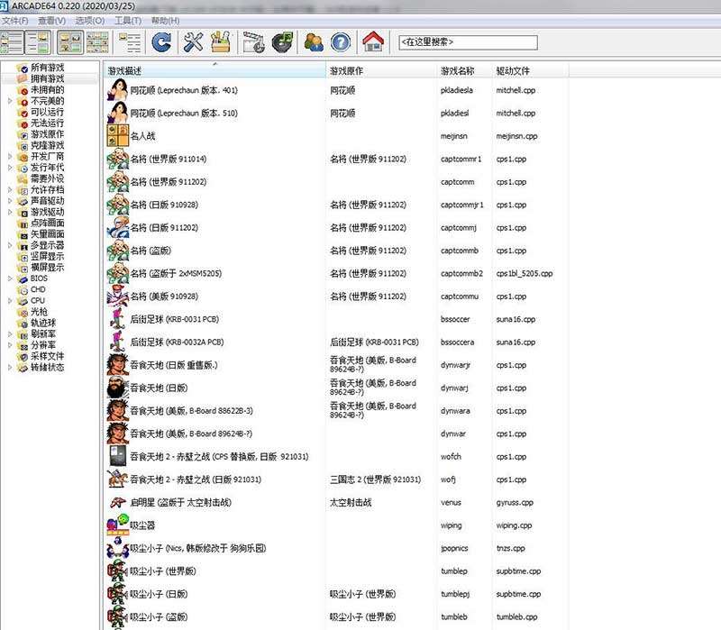
Task: Select 未拥有的 in the folder tree
Action: tap(48, 89)
